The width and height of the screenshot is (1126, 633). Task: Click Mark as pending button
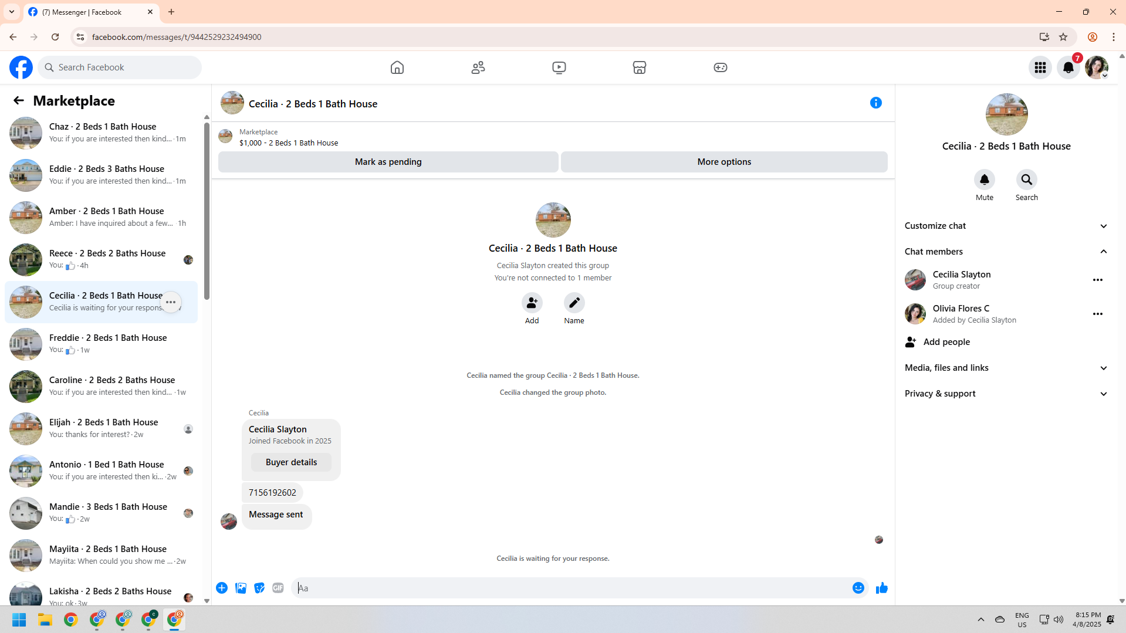pos(388,162)
